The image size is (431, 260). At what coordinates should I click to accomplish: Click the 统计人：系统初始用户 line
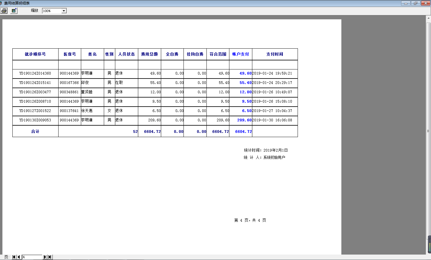pos(264,157)
